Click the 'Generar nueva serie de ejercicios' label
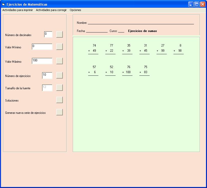 (25, 113)
